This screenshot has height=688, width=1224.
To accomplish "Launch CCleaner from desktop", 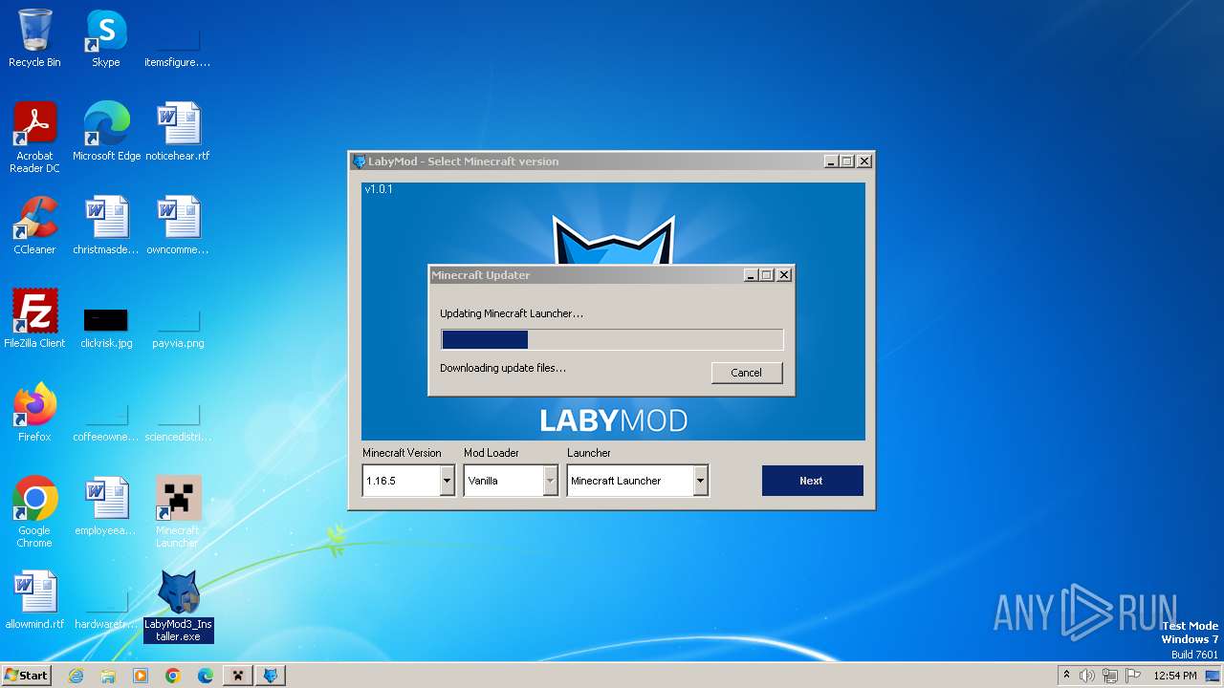I will tap(34, 226).
